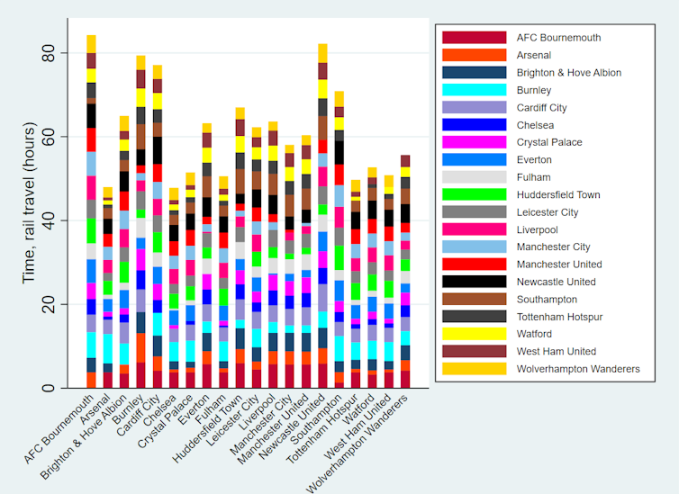Click the legend text 'Fulham'

point(533,177)
